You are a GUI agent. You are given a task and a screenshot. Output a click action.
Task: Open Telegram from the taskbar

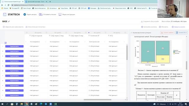(46, 104)
